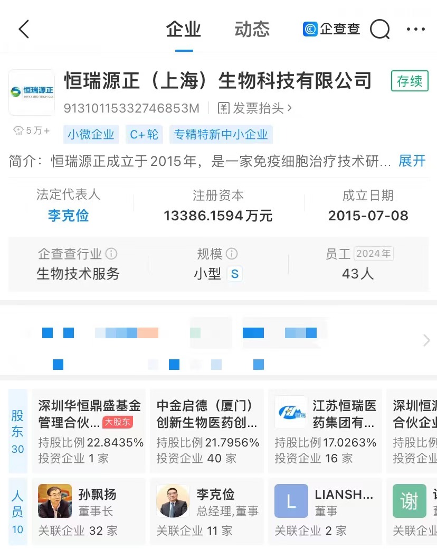Tap the 小微企业 tag
Viewport: 437px width, 549px height.
click(x=91, y=134)
